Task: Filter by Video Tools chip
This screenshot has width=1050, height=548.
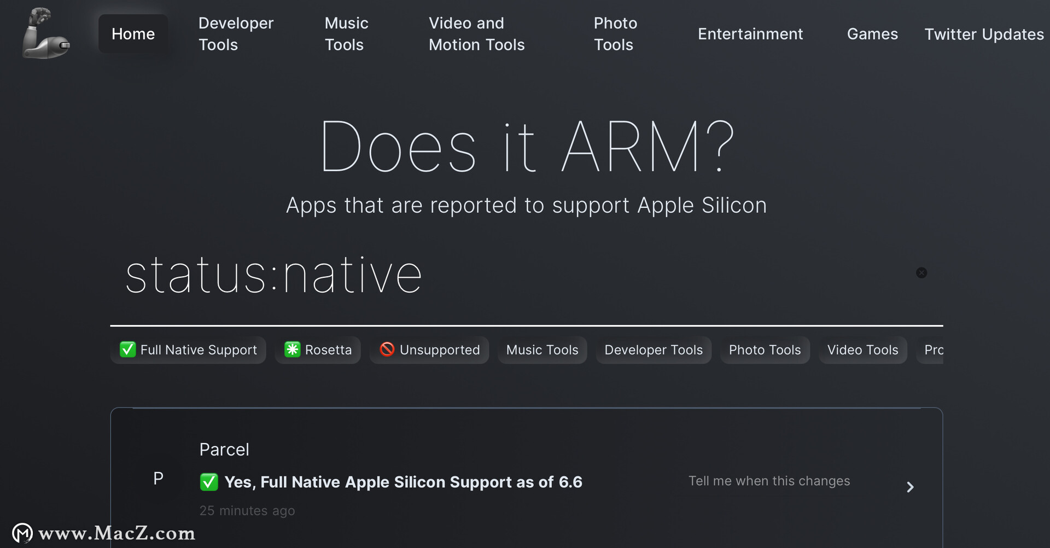Action: click(863, 350)
